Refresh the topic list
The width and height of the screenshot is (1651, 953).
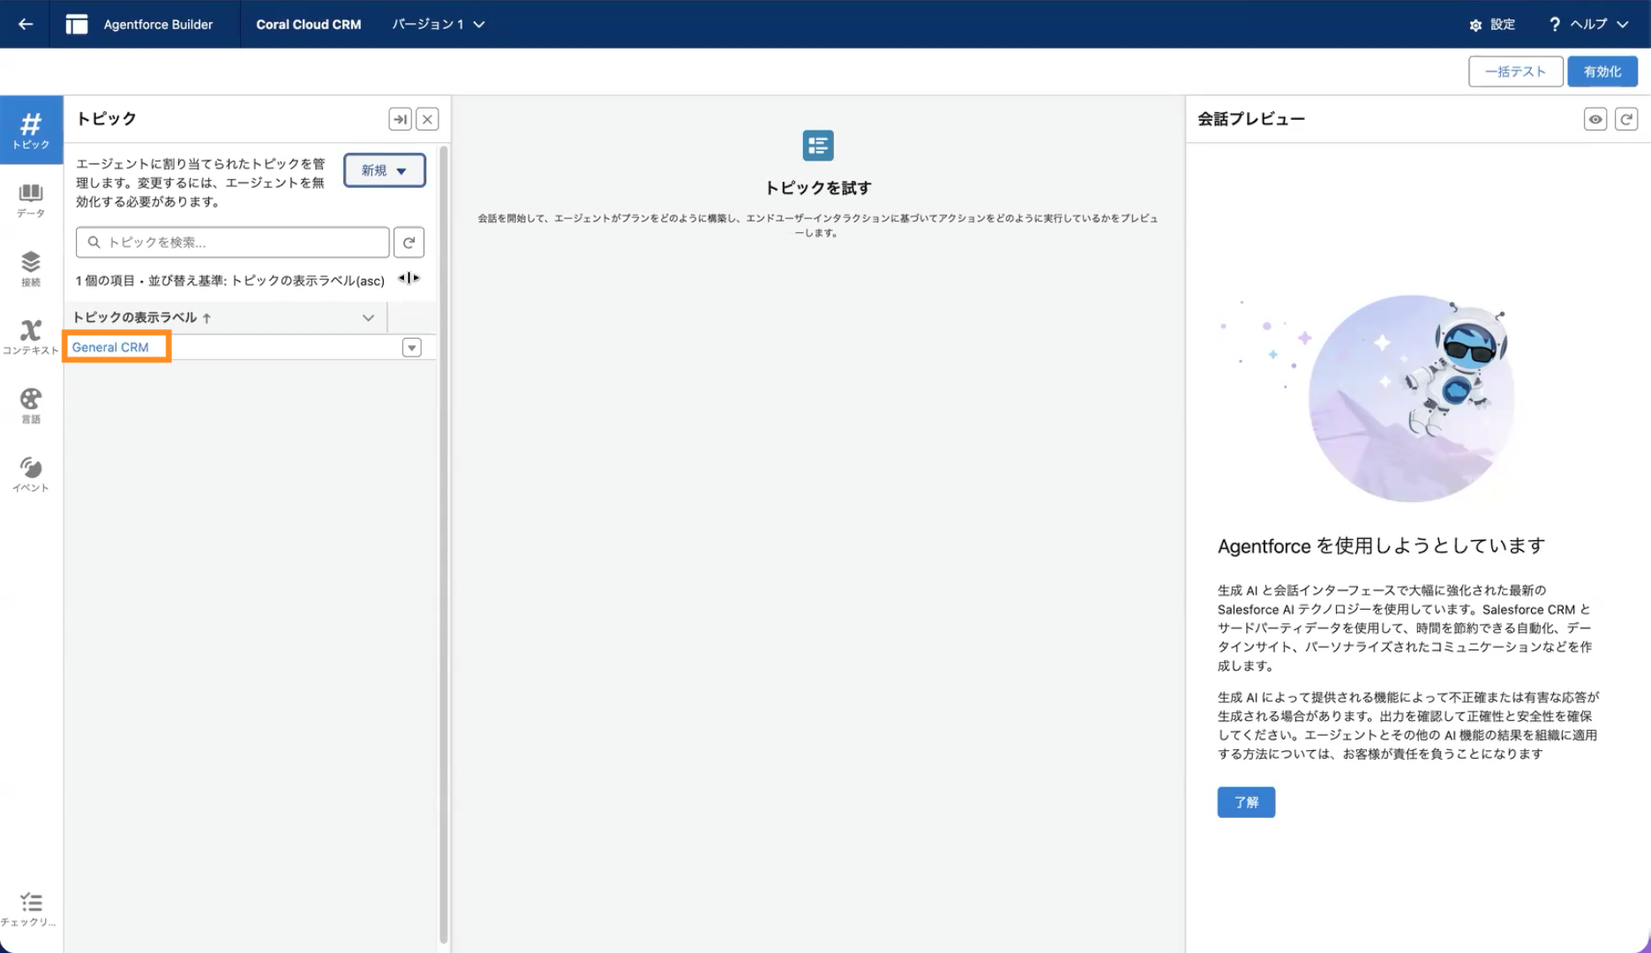[x=409, y=242]
